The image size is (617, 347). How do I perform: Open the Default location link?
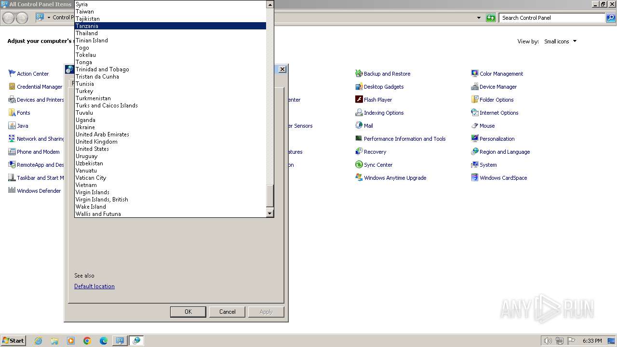(94, 286)
